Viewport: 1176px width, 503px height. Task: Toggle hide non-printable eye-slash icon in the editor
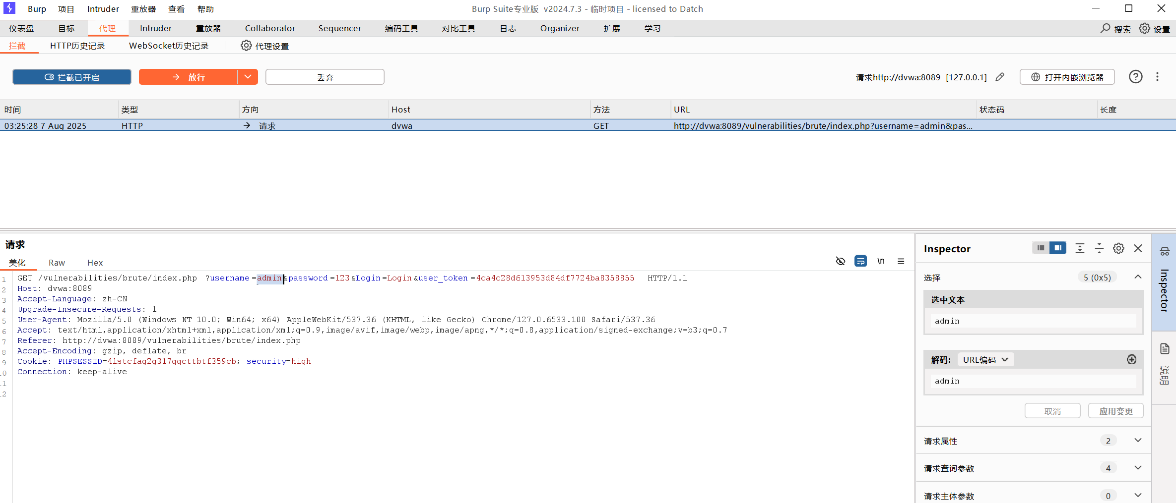tap(840, 261)
